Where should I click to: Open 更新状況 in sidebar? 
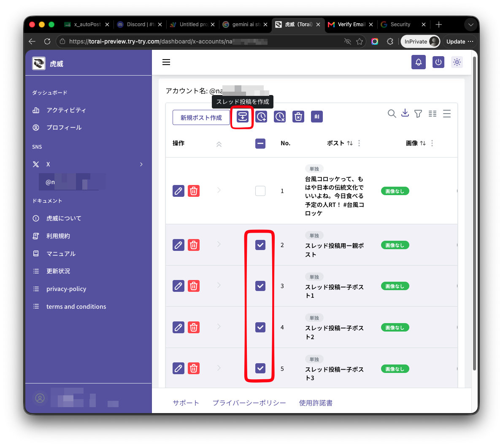coord(58,271)
